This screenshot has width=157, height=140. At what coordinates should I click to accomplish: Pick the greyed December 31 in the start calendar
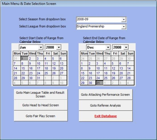click(x=17, y=58)
